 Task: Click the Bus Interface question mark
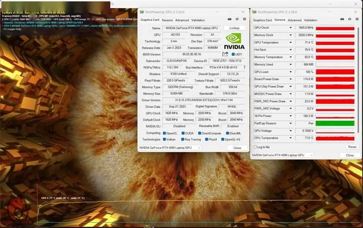click(x=244, y=67)
